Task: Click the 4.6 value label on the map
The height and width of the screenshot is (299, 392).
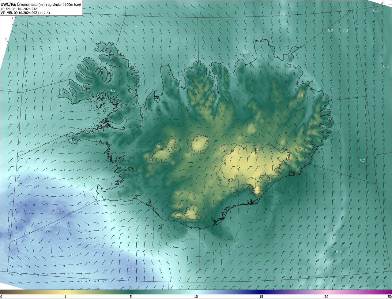Action: [x=73, y=140]
